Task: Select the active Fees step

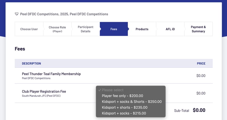Action: point(114,29)
